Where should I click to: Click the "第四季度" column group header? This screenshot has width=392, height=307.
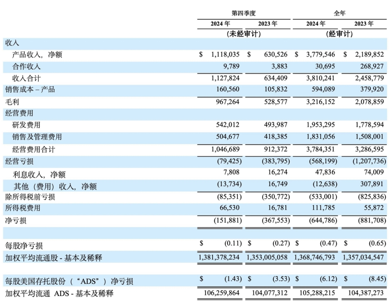tap(243, 13)
